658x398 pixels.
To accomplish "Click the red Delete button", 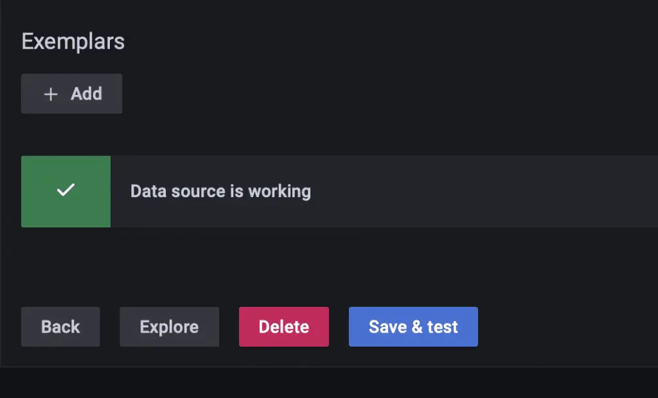I will 283,327.
